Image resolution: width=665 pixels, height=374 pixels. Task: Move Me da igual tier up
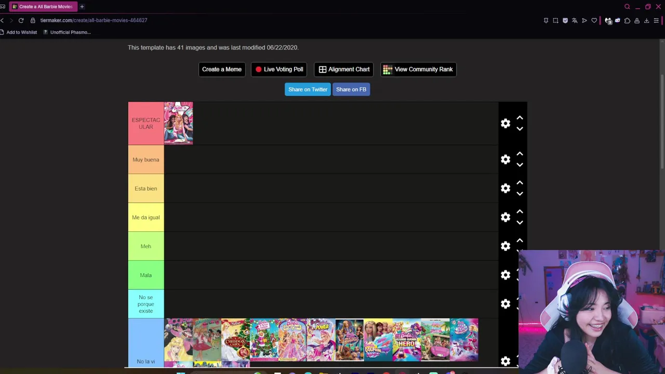[520, 212]
